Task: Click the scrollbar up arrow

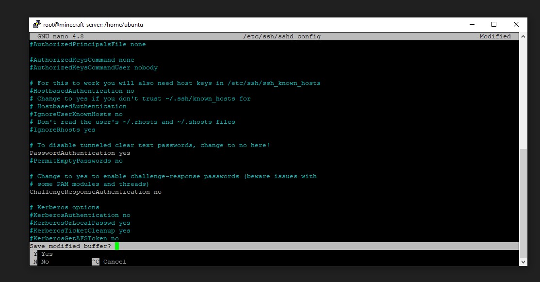Action: [523, 36]
